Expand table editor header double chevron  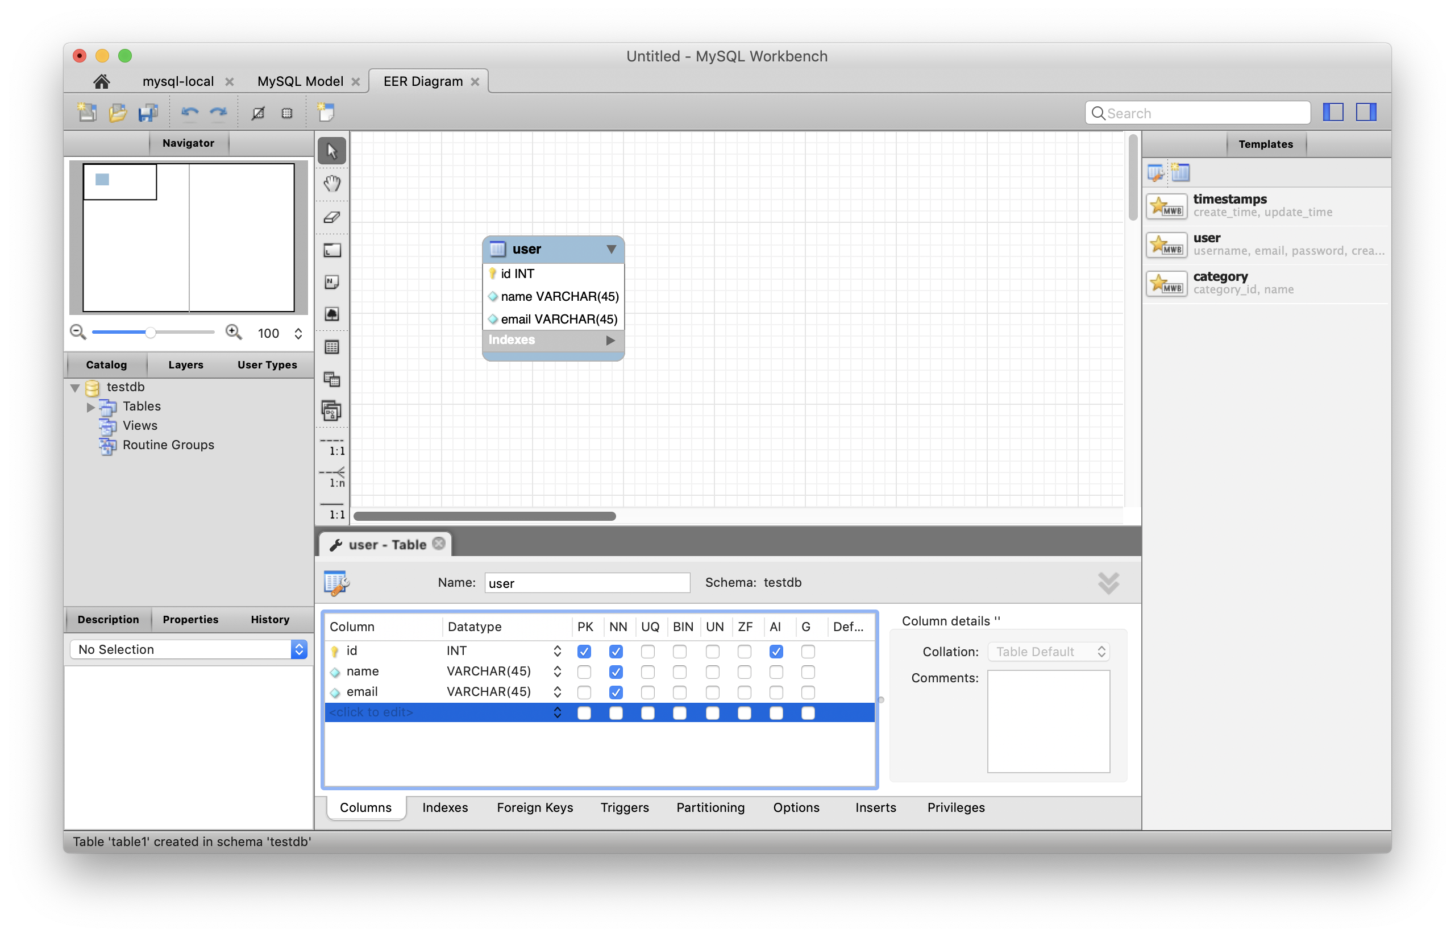coord(1109,583)
